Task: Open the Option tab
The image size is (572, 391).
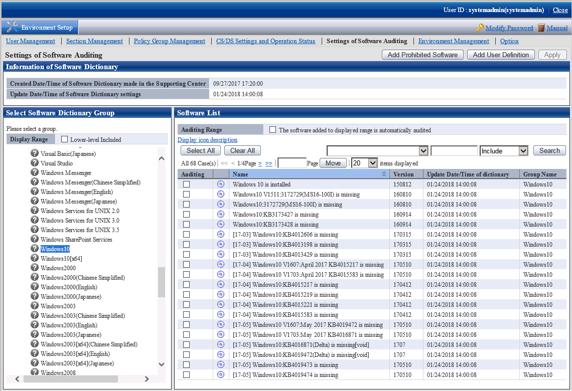Action: point(509,41)
